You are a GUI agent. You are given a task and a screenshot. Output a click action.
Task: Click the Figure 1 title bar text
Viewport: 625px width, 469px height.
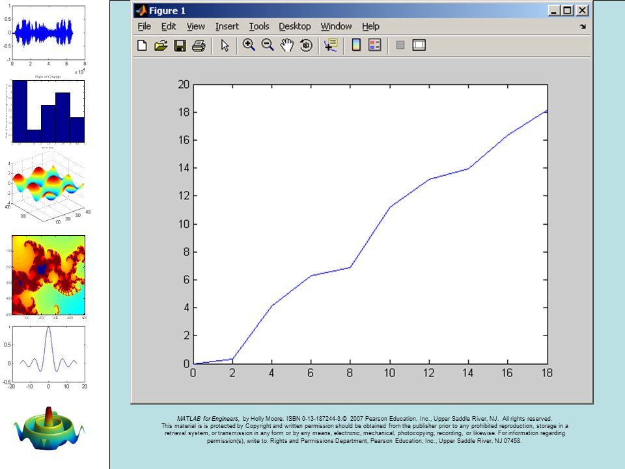167,10
